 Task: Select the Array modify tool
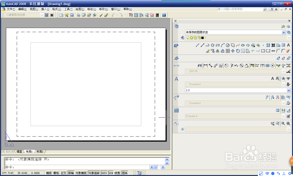pyautogui.click(x=228, y=51)
